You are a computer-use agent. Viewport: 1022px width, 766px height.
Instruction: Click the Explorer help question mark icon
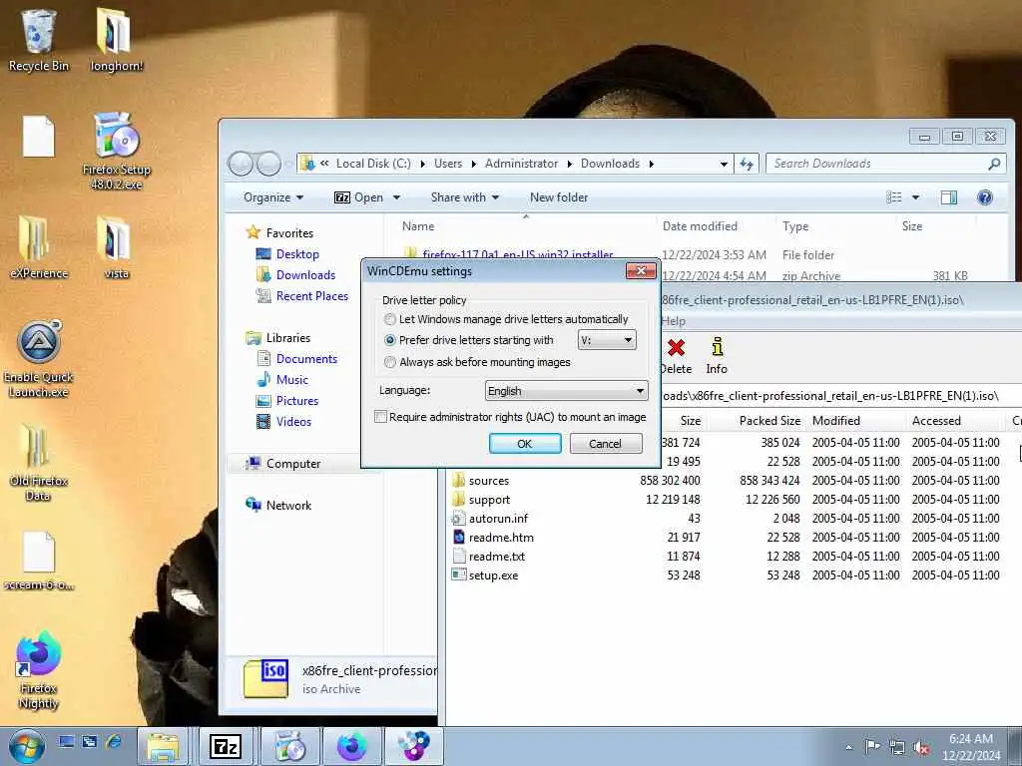click(x=985, y=197)
